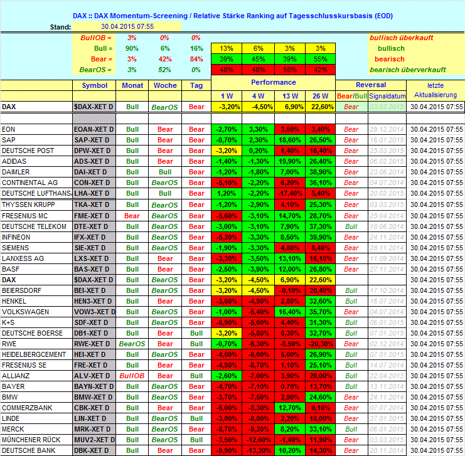
Task: Click DEUTSCHE BANK 4 W value -13,20%
Action: [x=258, y=450]
